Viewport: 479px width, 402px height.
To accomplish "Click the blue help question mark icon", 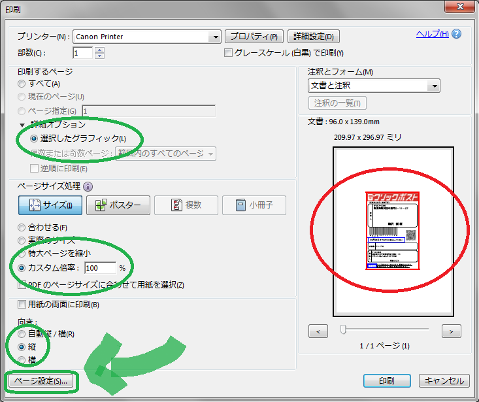I will [x=456, y=34].
